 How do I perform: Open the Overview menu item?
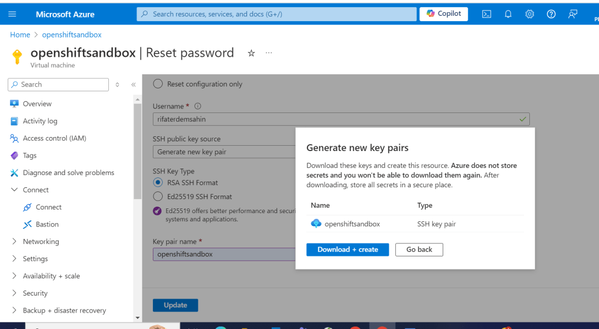(x=37, y=104)
